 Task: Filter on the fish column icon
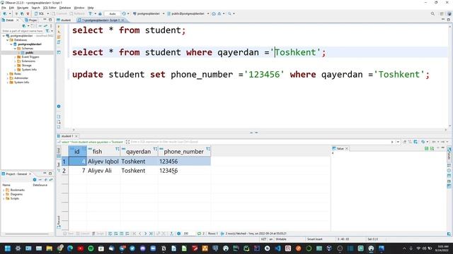117,149
